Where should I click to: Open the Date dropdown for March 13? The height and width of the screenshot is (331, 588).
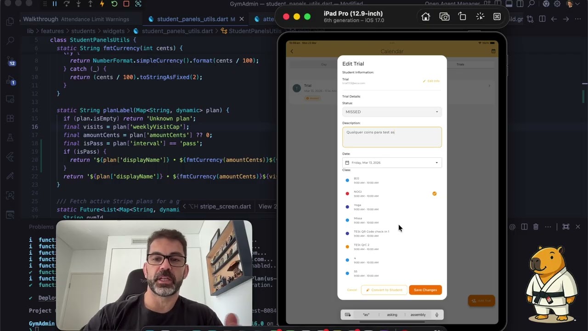(392, 162)
